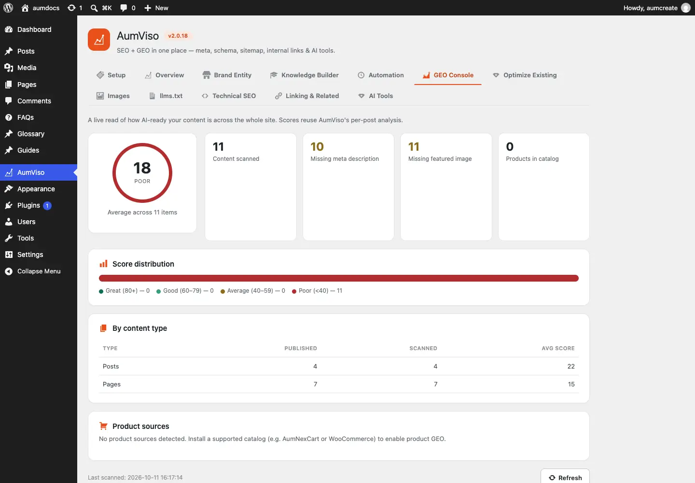695x483 pixels.
Task: Switch to the Setup tab
Action: [111, 75]
